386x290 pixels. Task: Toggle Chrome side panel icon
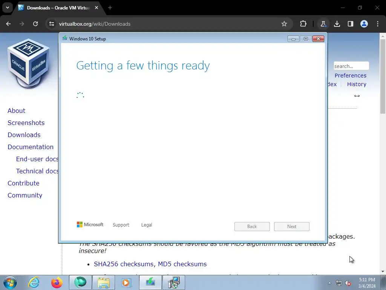[x=350, y=24]
